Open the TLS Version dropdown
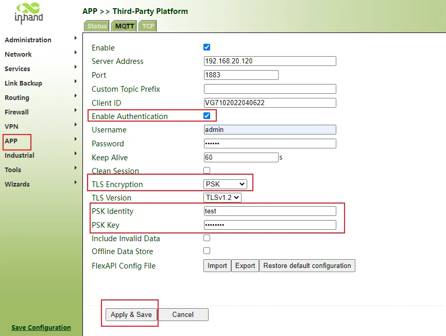The height and width of the screenshot is (336, 446). tap(222, 197)
